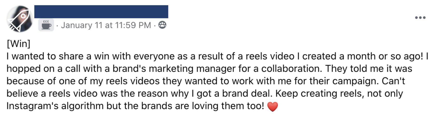
Task: Click the line starting 'hopped on a call'
Action: [x=209, y=69]
